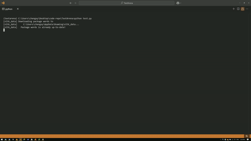Click the terminal cursor line
The height and width of the screenshot is (141, 251).
coord(4,30)
